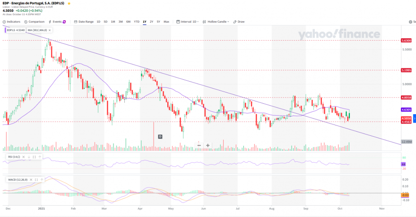Close the RSI (14,C) panel
Screen dimensions: 416x217
(23, 157)
